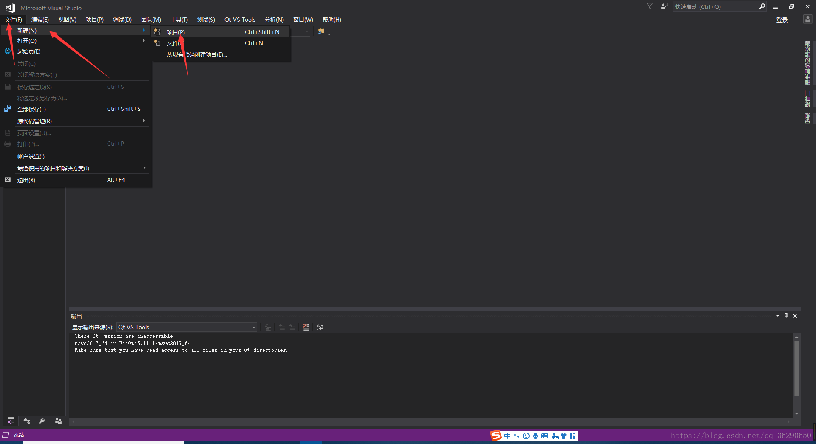Click the microphone voice input icon
816x444 pixels.
tap(535, 436)
